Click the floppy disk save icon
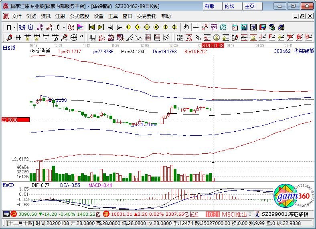316x229 pixels. (x=263, y=27)
